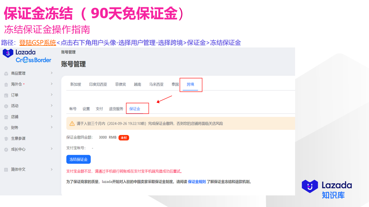Switch to the 新加坡 tab
The image size is (369, 207).
coord(76,84)
